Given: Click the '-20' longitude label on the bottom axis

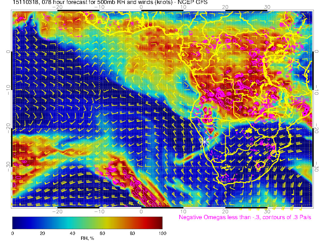Looking at the screenshot, I should click(x=57, y=211).
